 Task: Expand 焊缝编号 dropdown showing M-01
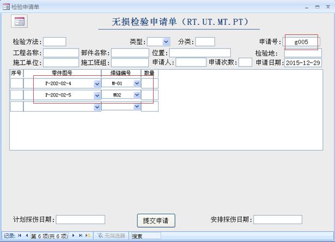[137, 83]
